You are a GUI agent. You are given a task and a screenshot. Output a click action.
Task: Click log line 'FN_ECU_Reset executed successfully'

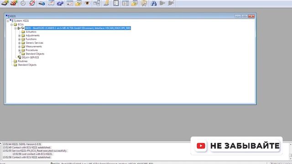(x=35, y=151)
